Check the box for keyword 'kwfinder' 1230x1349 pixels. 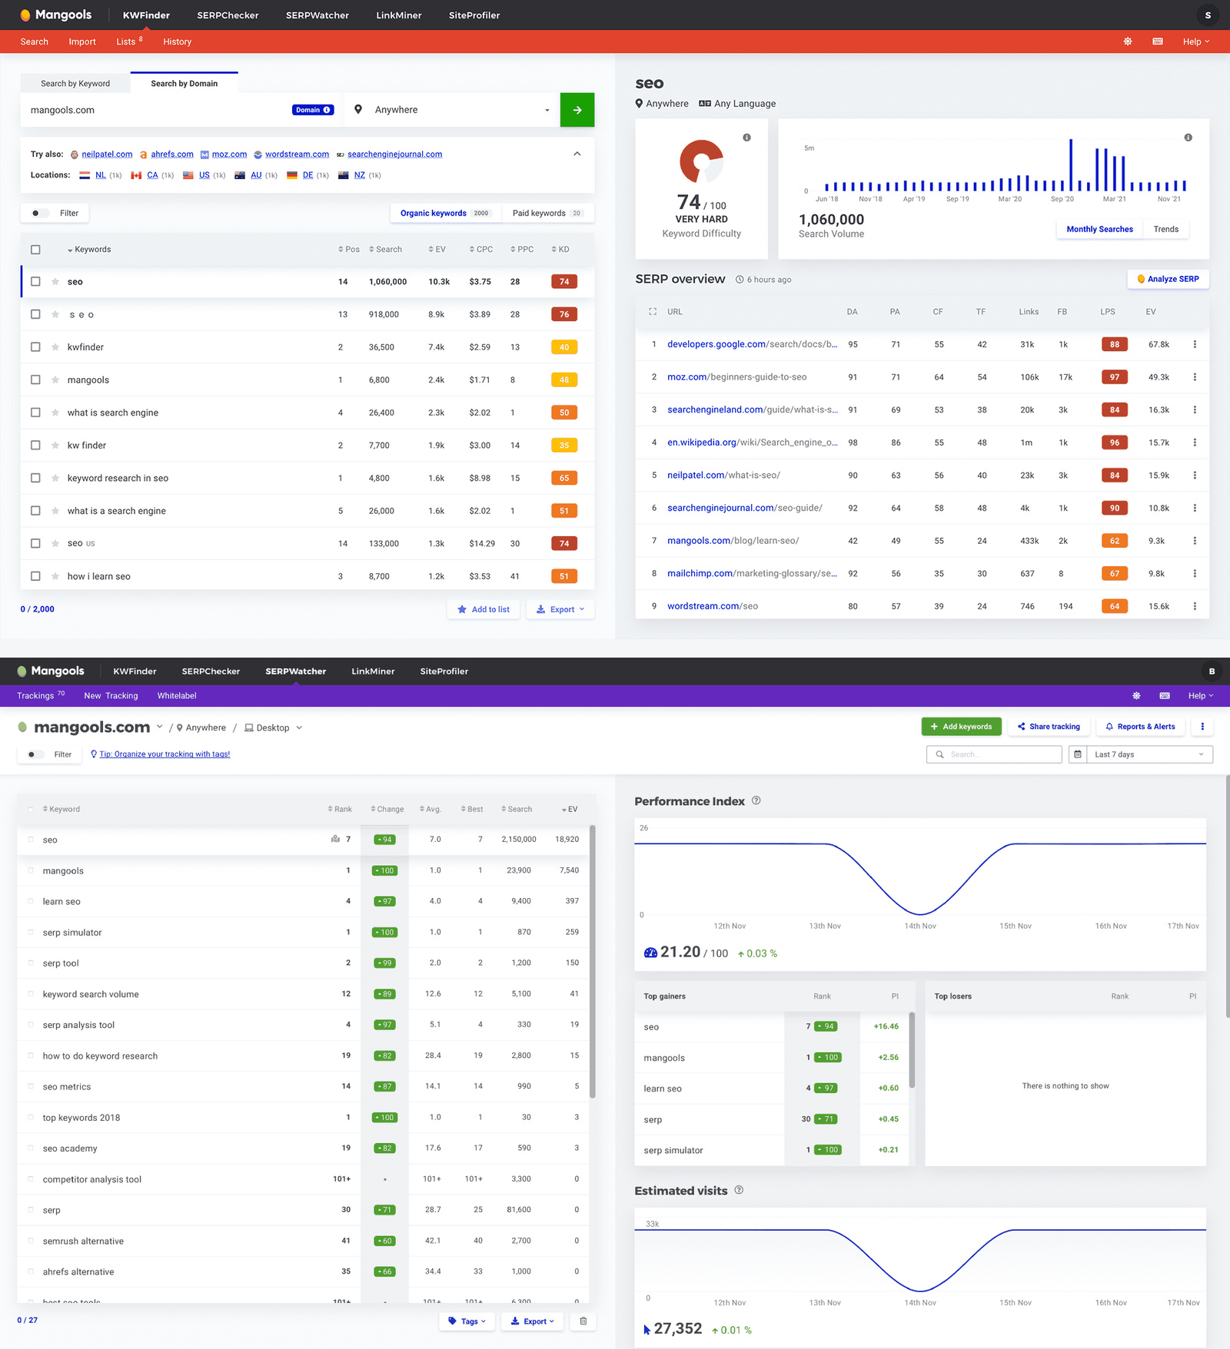pos(35,347)
